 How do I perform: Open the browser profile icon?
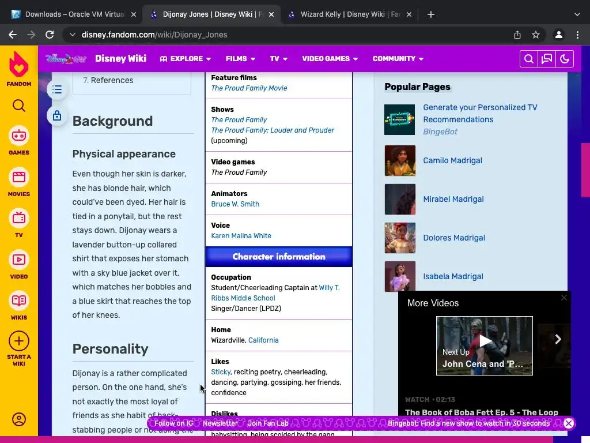(559, 35)
